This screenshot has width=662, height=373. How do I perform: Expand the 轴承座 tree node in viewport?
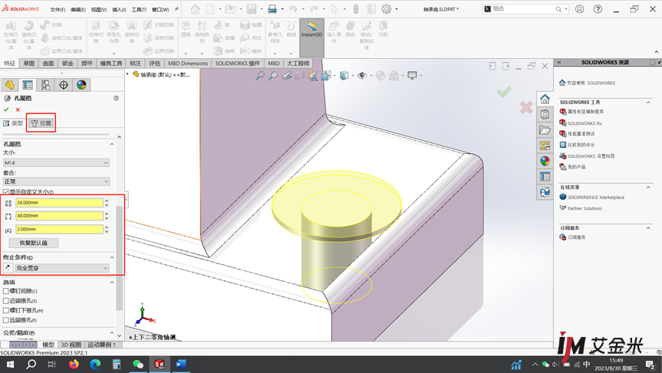click(127, 74)
